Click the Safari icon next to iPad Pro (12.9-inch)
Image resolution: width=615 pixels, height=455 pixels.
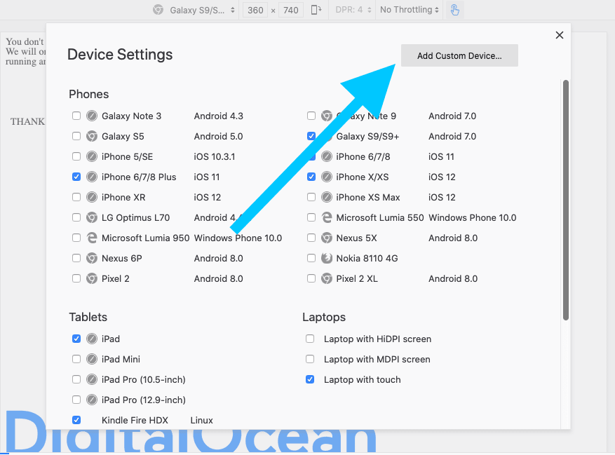pos(92,400)
